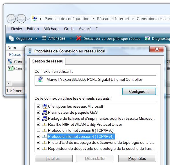Viewport: 170px width, 165px height.
Task: Uncheck Realtke RtlProt WLAN Utility Protocol Driver
Action: [38, 124]
